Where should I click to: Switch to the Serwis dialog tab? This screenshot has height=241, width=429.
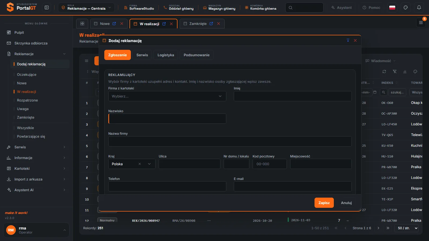point(142,55)
